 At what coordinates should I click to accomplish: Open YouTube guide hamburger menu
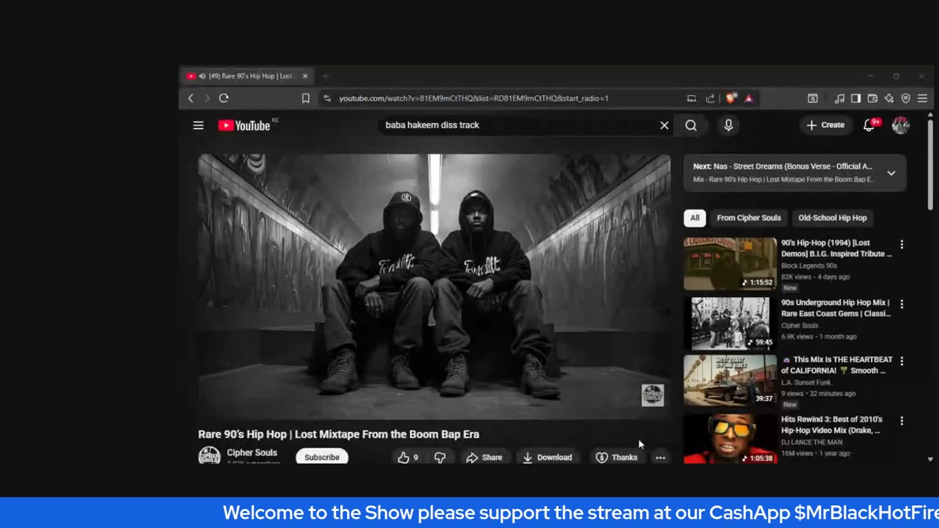[198, 125]
